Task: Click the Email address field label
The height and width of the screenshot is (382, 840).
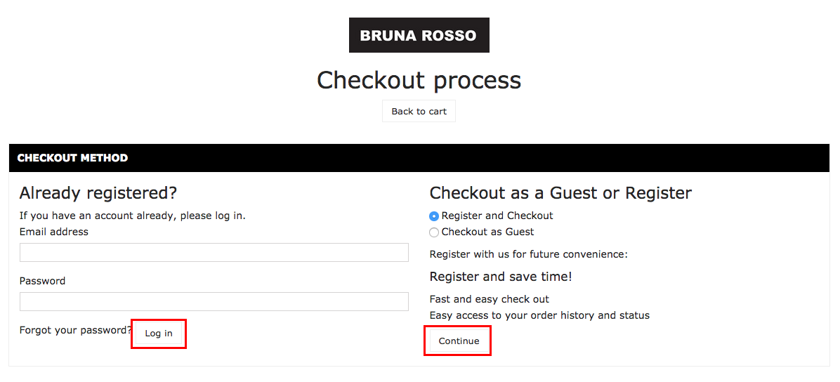Action: (x=54, y=232)
